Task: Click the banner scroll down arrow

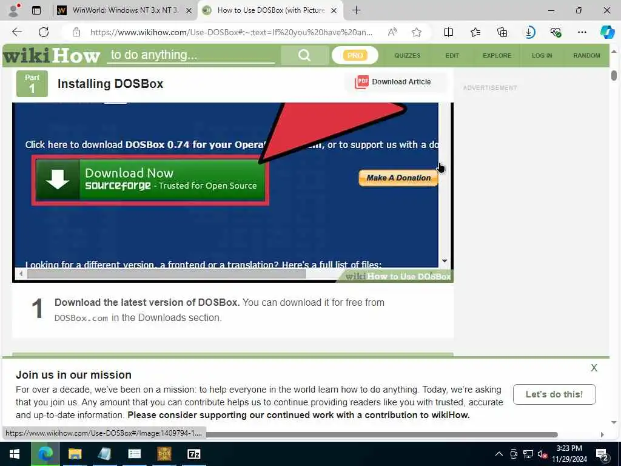Action: [614, 422]
